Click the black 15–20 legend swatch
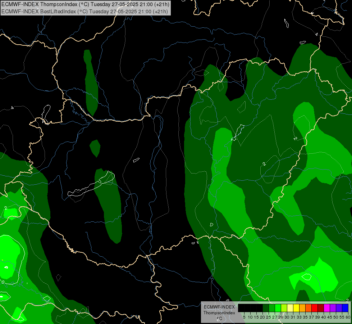Screen dimensions: 352x324 tap(260, 308)
